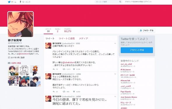Open the large profile avatar picture

[x=20, y=24]
